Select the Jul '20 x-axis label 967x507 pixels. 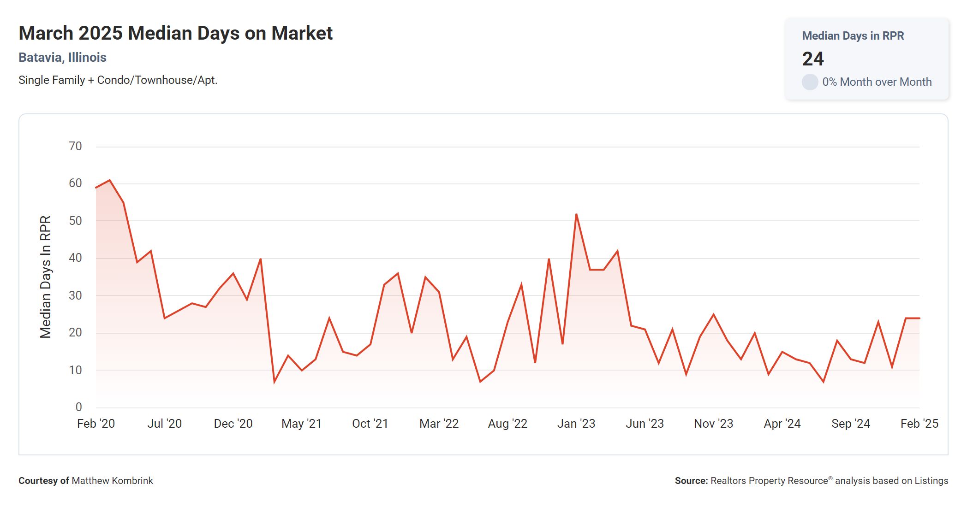[164, 424]
